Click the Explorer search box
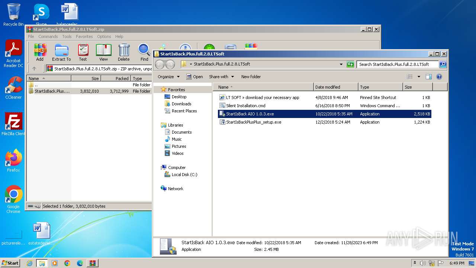Viewport: 476px width, 268px height. pyautogui.click(x=398, y=64)
